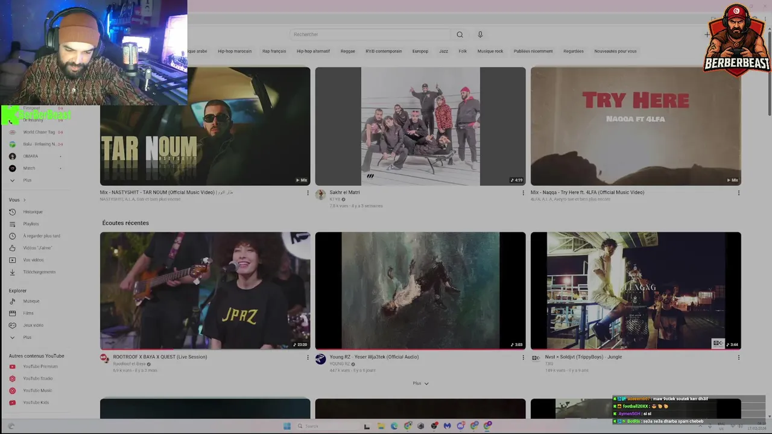This screenshot has height=434, width=772.
Task: Open Young RZ Yeser Wja3tek thumbnail
Action: (x=420, y=291)
